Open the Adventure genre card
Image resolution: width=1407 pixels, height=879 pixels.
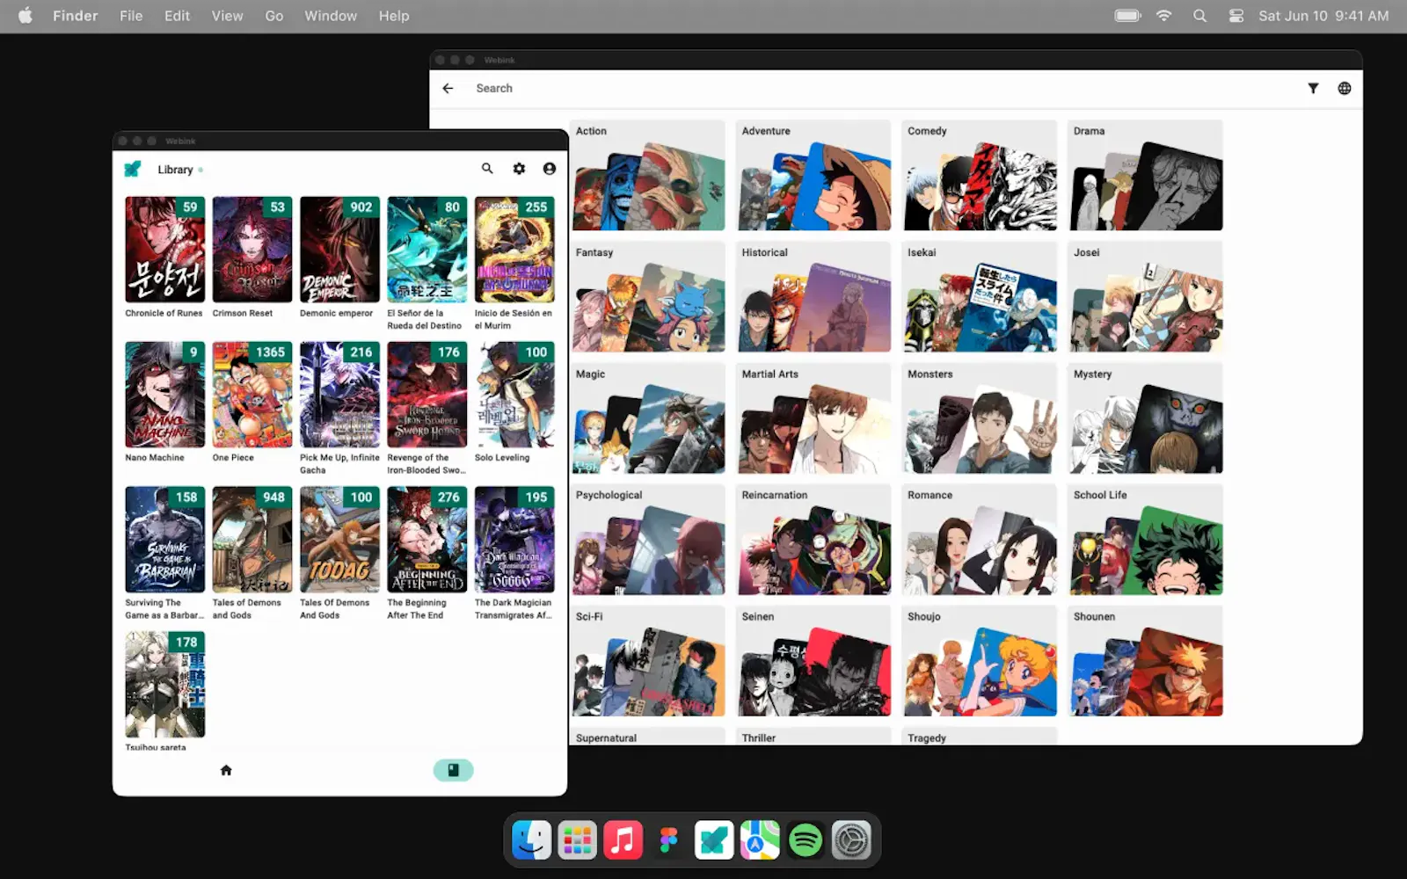[x=814, y=175]
